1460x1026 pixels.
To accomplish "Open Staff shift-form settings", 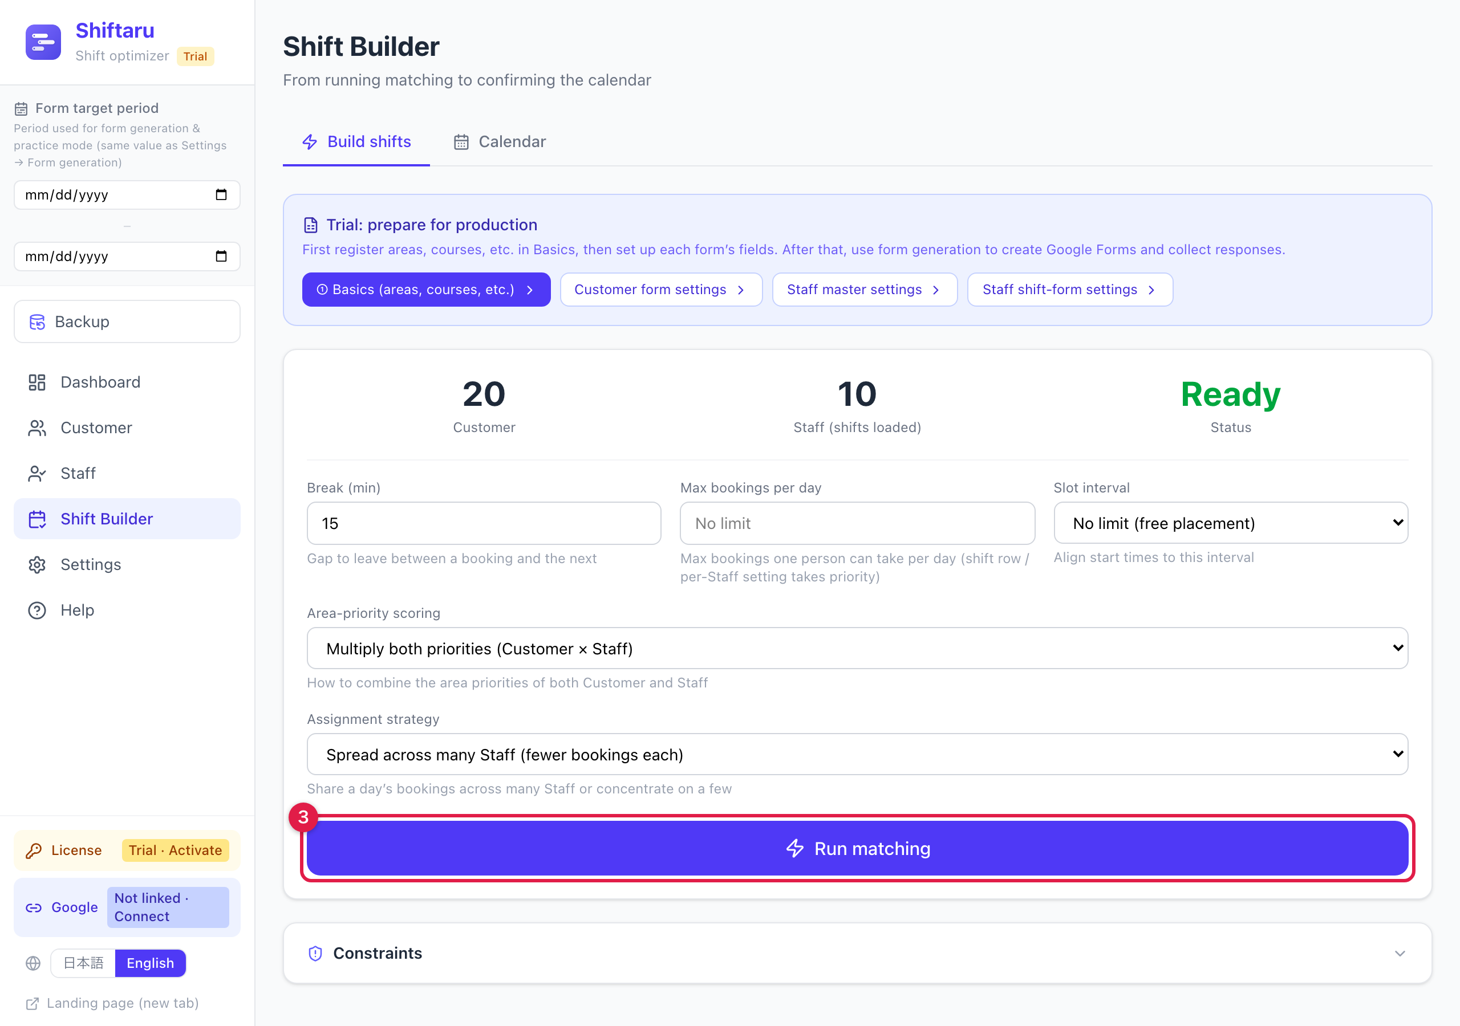I will pos(1070,290).
